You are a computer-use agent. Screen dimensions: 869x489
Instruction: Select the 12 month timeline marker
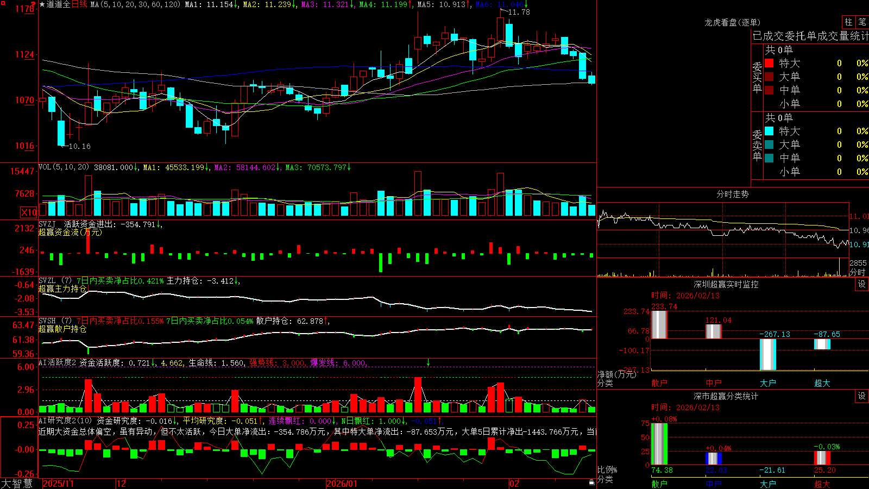[x=122, y=484]
